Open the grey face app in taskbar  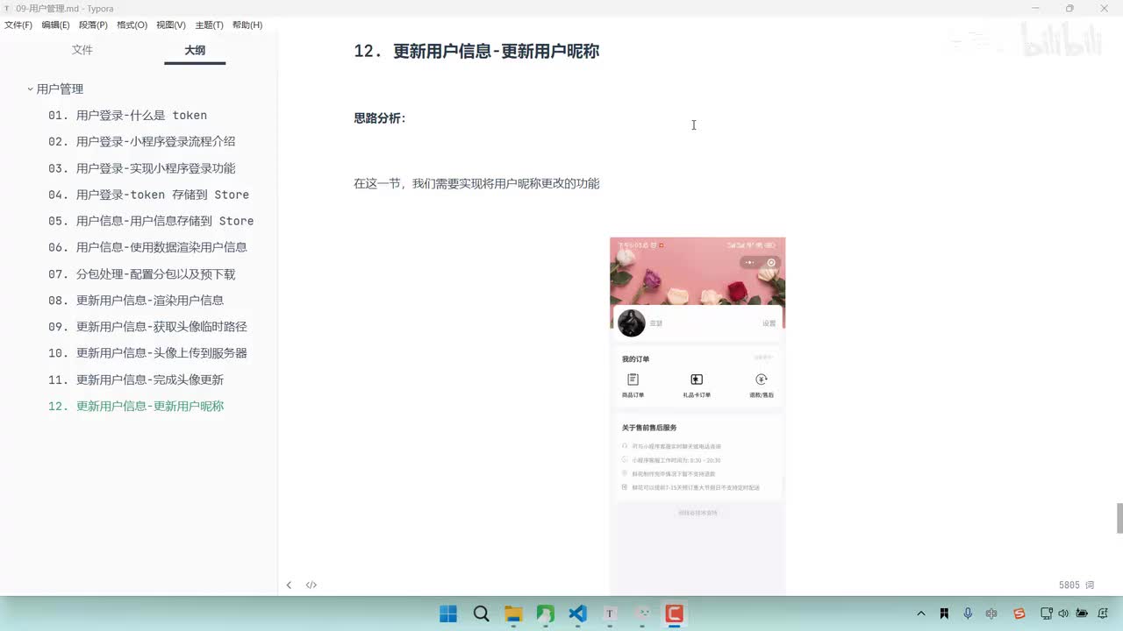(x=642, y=613)
